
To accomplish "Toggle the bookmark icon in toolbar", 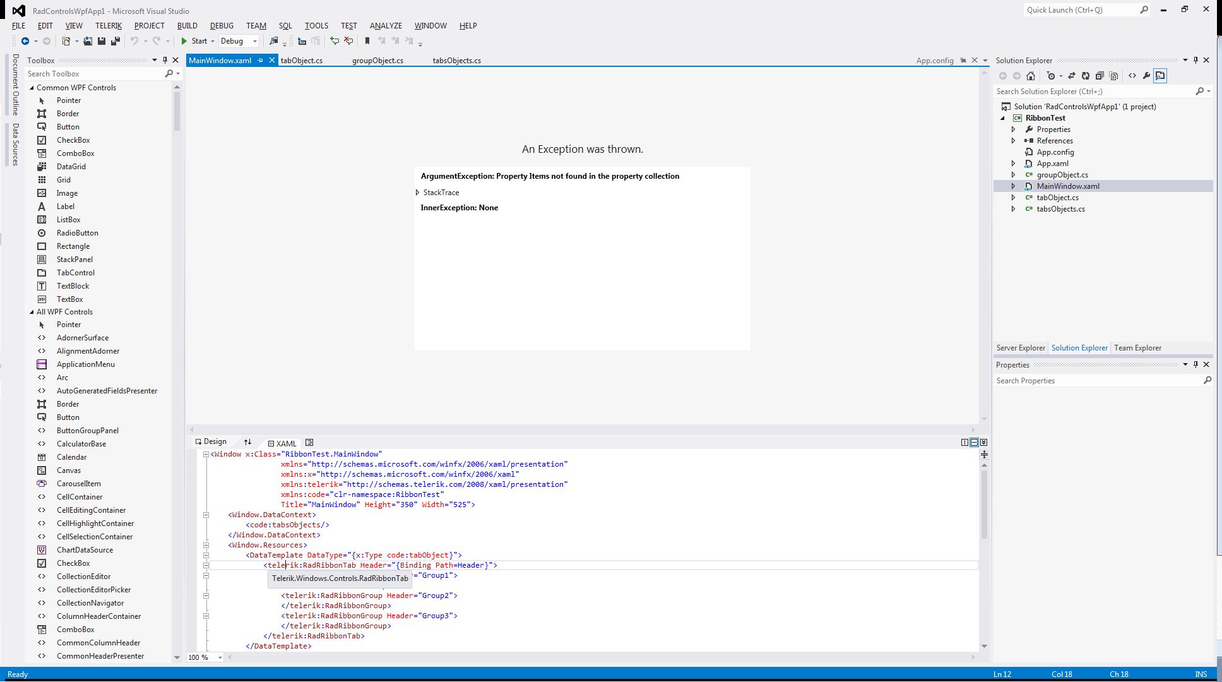I will point(367,41).
